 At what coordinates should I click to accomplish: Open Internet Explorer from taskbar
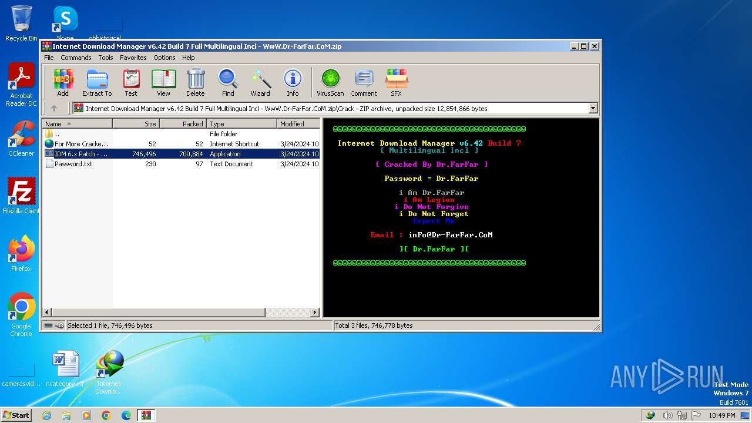[46, 415]
